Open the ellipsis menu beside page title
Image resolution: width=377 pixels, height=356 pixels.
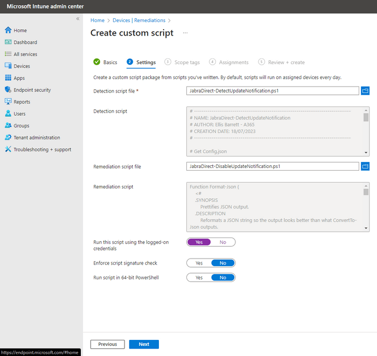(185, 33)
